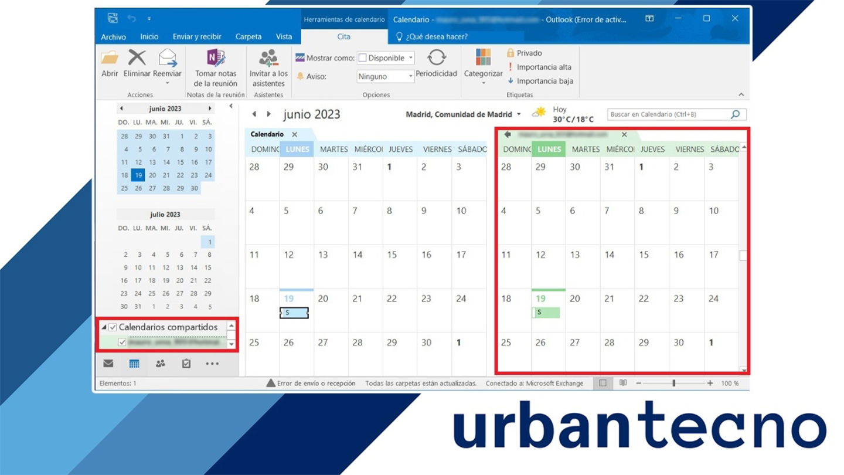Open the appointment with the Abrir folder icon
Image resolution: width=844 pixels, height=475 pixels.
tap(110, 59)
